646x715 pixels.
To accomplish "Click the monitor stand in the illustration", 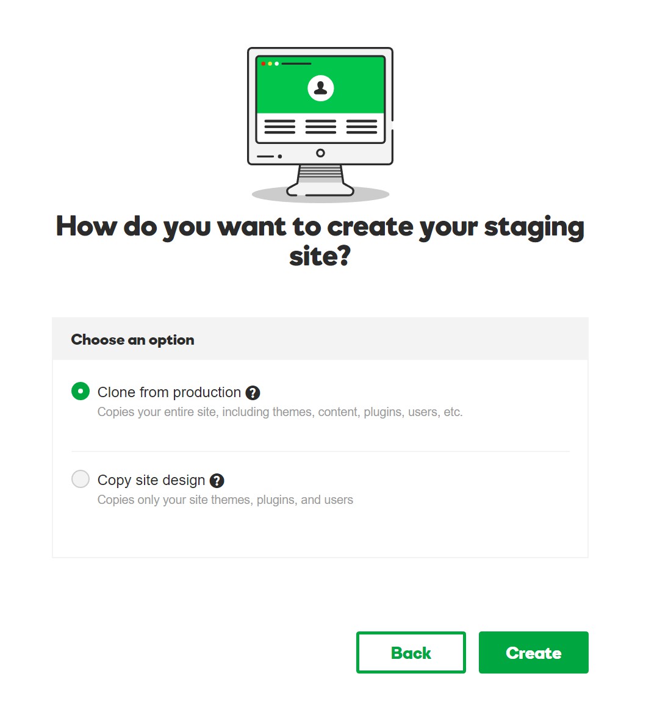I will [x=320, y=181].
